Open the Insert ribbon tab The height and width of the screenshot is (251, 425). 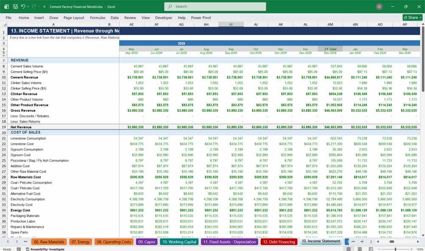click(39, 17)
